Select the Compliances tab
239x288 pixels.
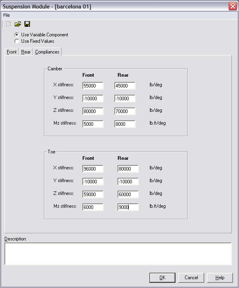click(x=47, y=52)
